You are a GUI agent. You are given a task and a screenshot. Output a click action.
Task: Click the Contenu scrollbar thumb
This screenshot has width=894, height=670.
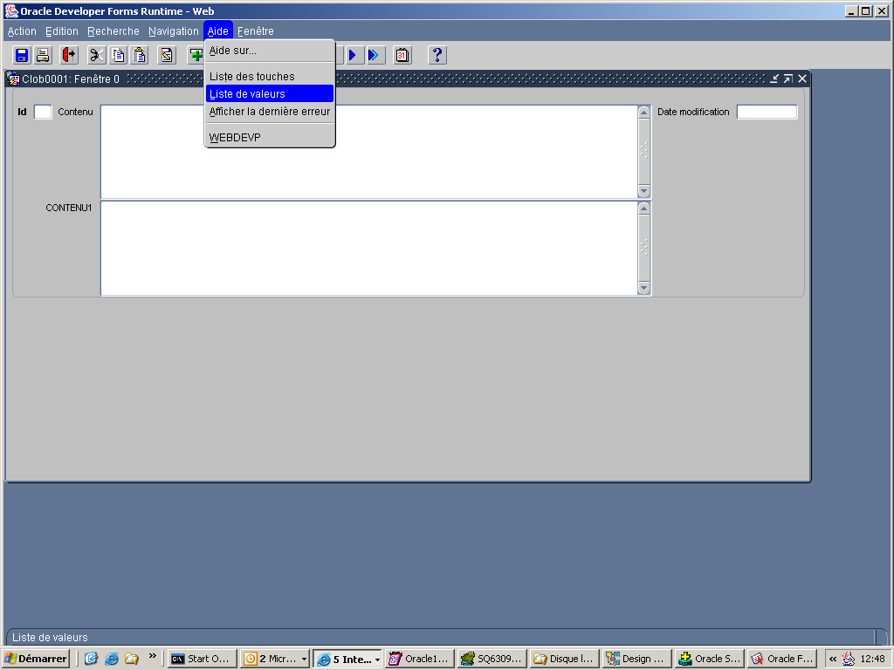[643, 152]
